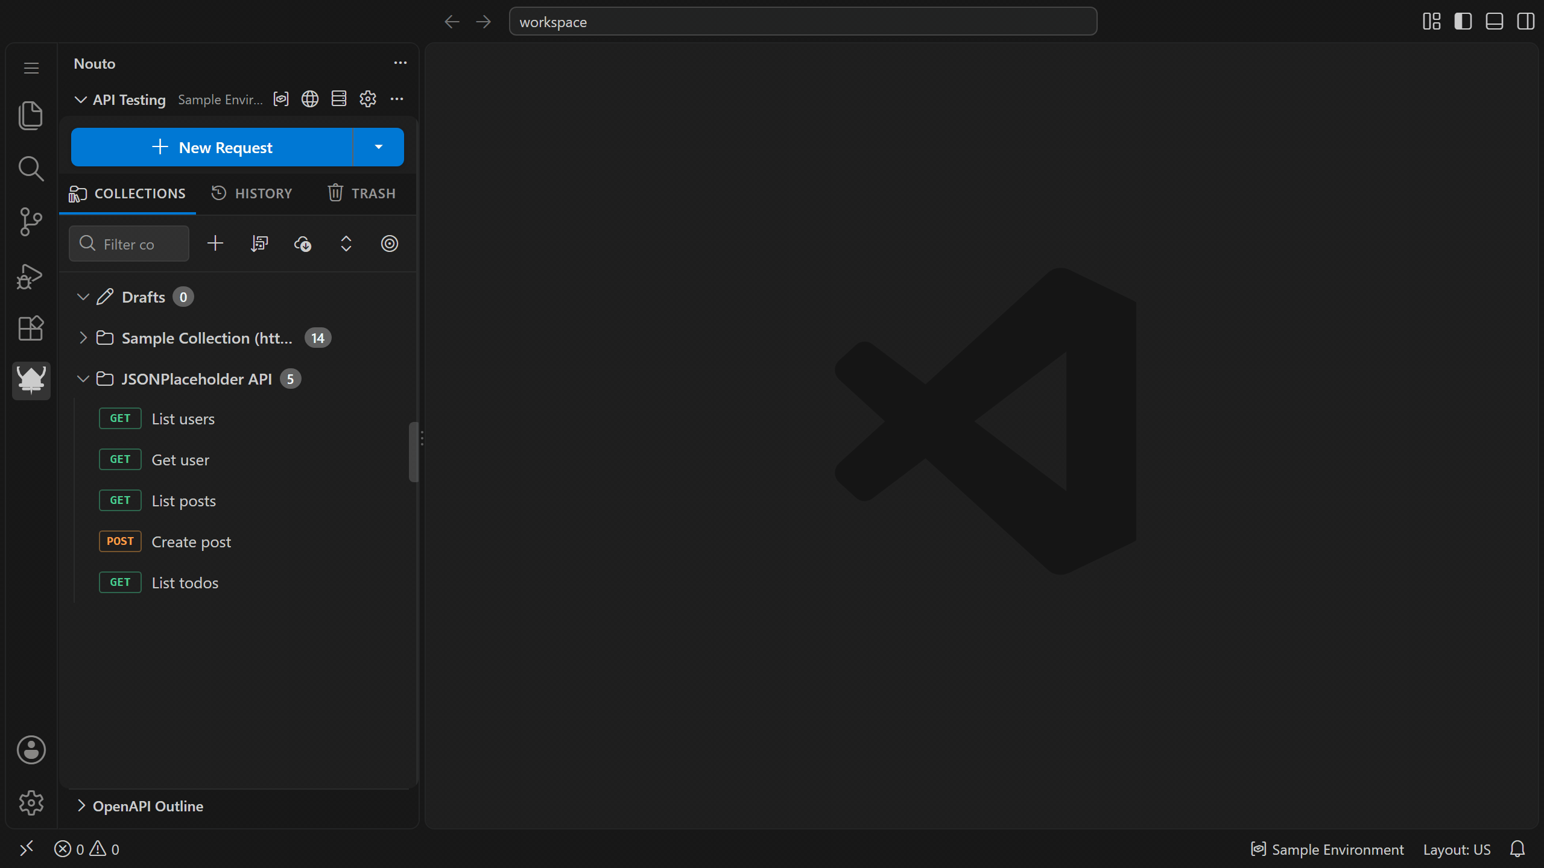Open the Customize Layout button

pyautogui.click(x=1432, y=22)
